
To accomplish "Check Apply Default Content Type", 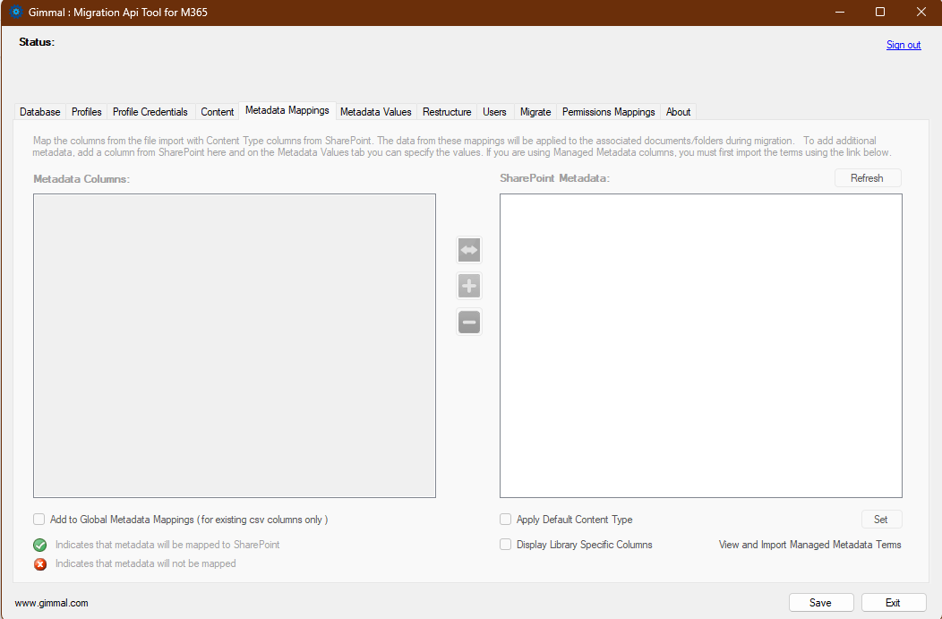I will (505, 520).
